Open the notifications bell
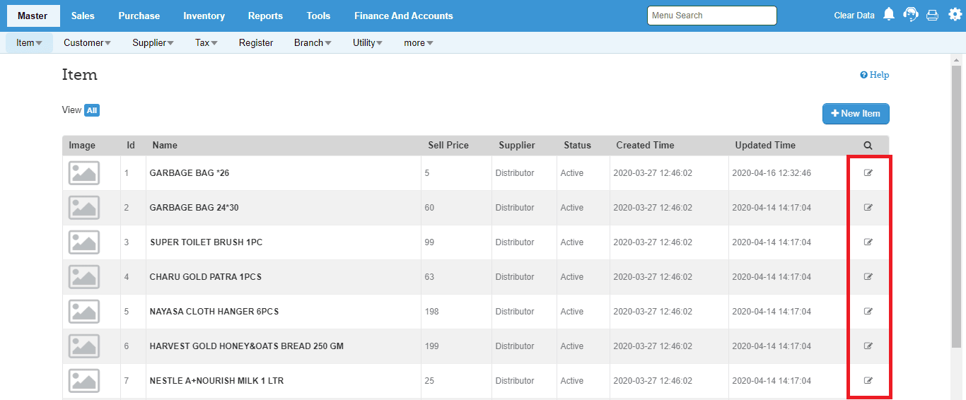Screen dimensions: 966x400 [890, 14]
